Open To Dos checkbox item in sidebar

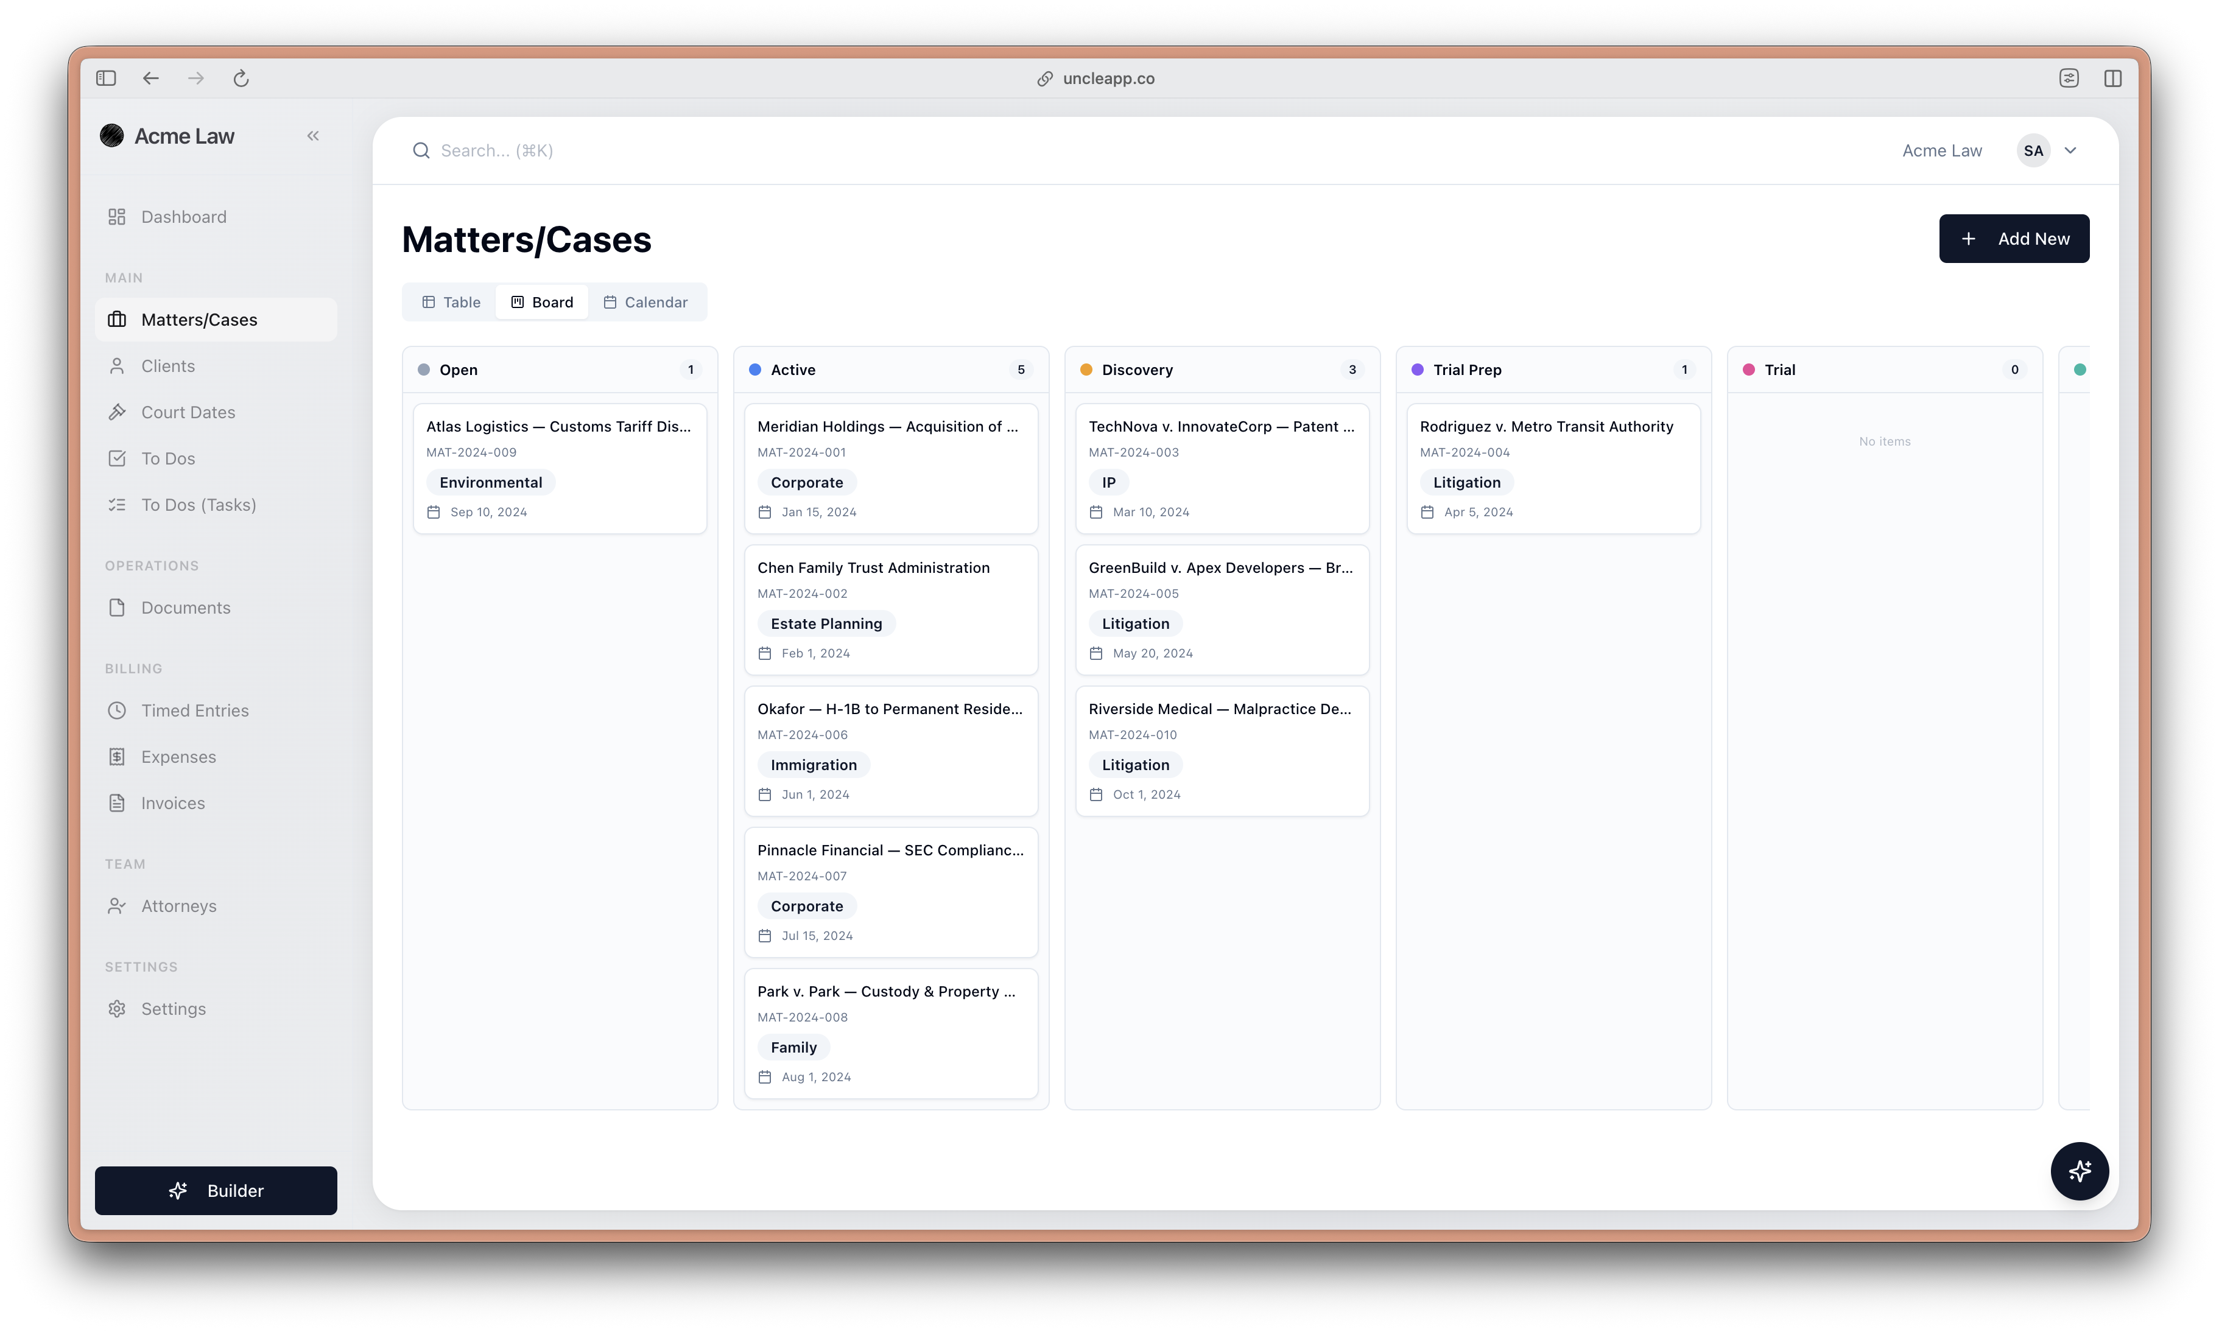coord(117,458)
